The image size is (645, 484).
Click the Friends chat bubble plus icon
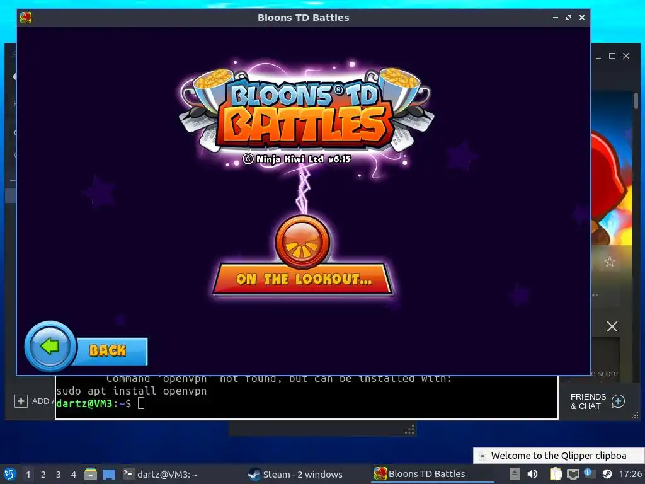point(618,401)
